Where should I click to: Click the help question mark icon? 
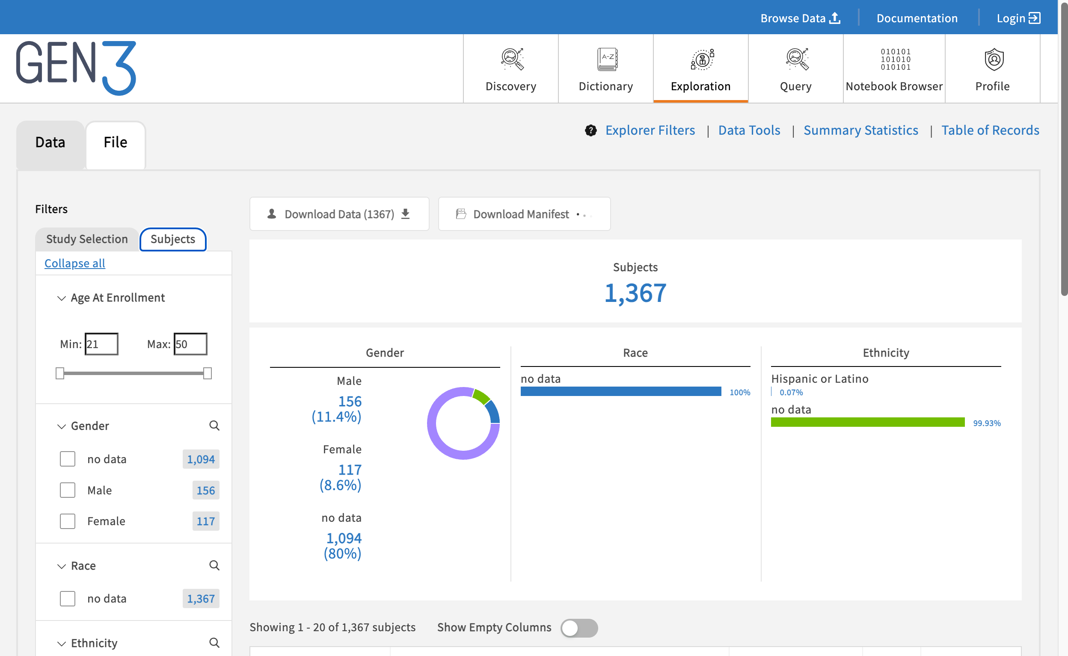[x=590, y=130]
